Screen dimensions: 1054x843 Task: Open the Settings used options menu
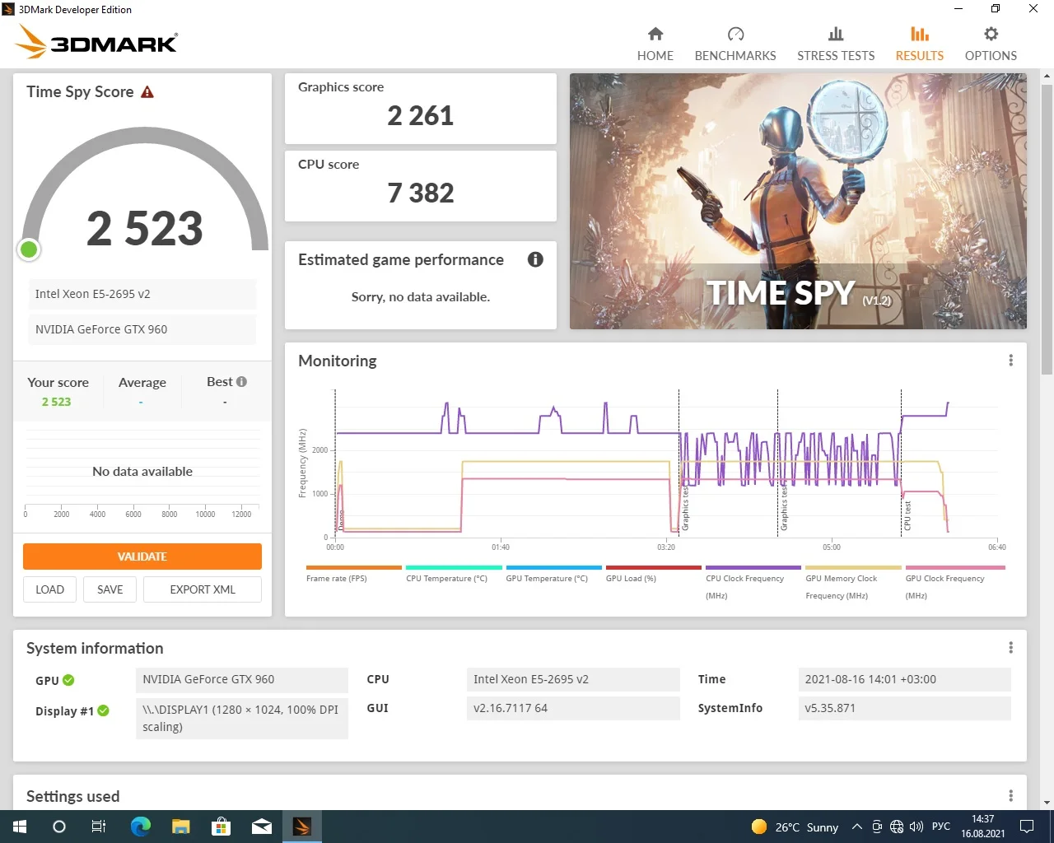tap(1010, 796)
